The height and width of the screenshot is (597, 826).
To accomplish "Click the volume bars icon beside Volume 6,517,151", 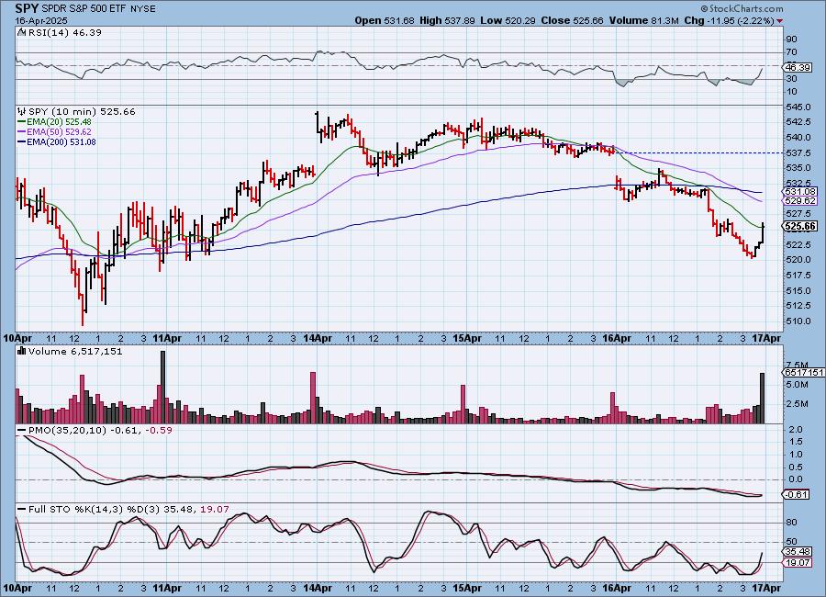I will click(22, 351).
